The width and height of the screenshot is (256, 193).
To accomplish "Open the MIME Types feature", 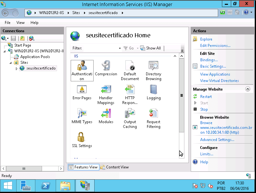I will 82,116.
